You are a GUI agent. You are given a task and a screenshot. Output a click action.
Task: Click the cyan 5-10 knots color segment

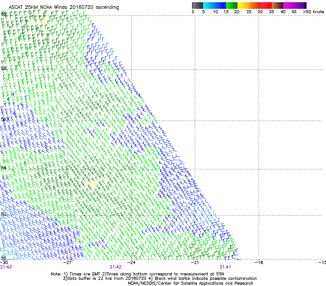(209, 5)
